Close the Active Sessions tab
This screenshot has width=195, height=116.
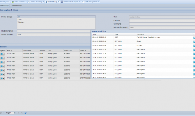(26, 2)
